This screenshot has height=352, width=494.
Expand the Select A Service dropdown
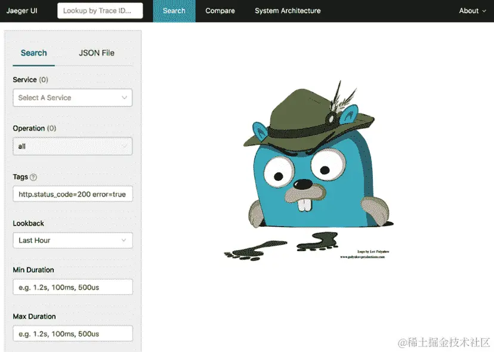click(72, 97)
